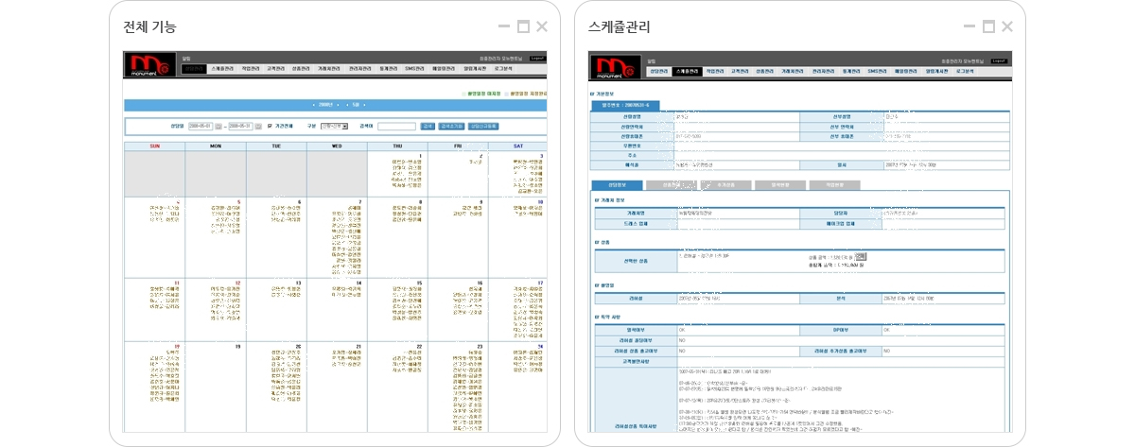The image size is (1135, 447).
Task: Go to previous year before 2008년
Action: (314, 105)
